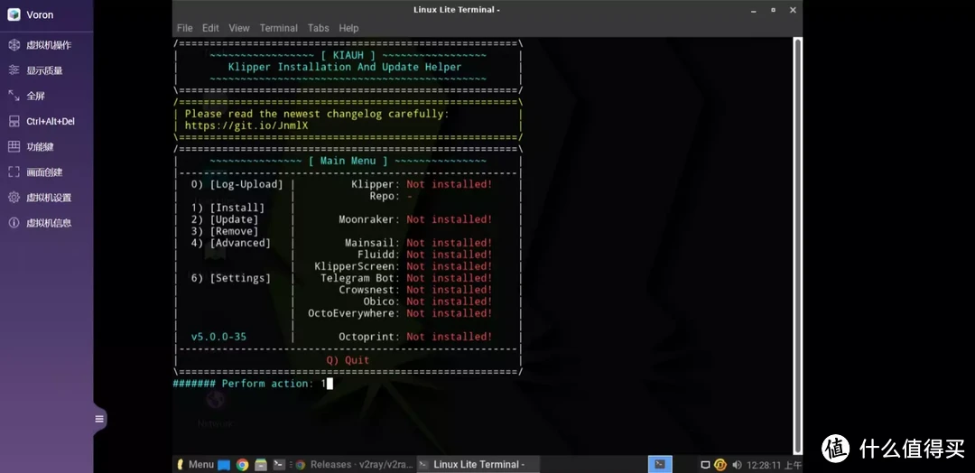Open the Edit menu

[x=210, y=28]
